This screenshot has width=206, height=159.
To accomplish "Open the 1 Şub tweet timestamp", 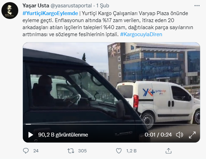I will coord(103,6).
